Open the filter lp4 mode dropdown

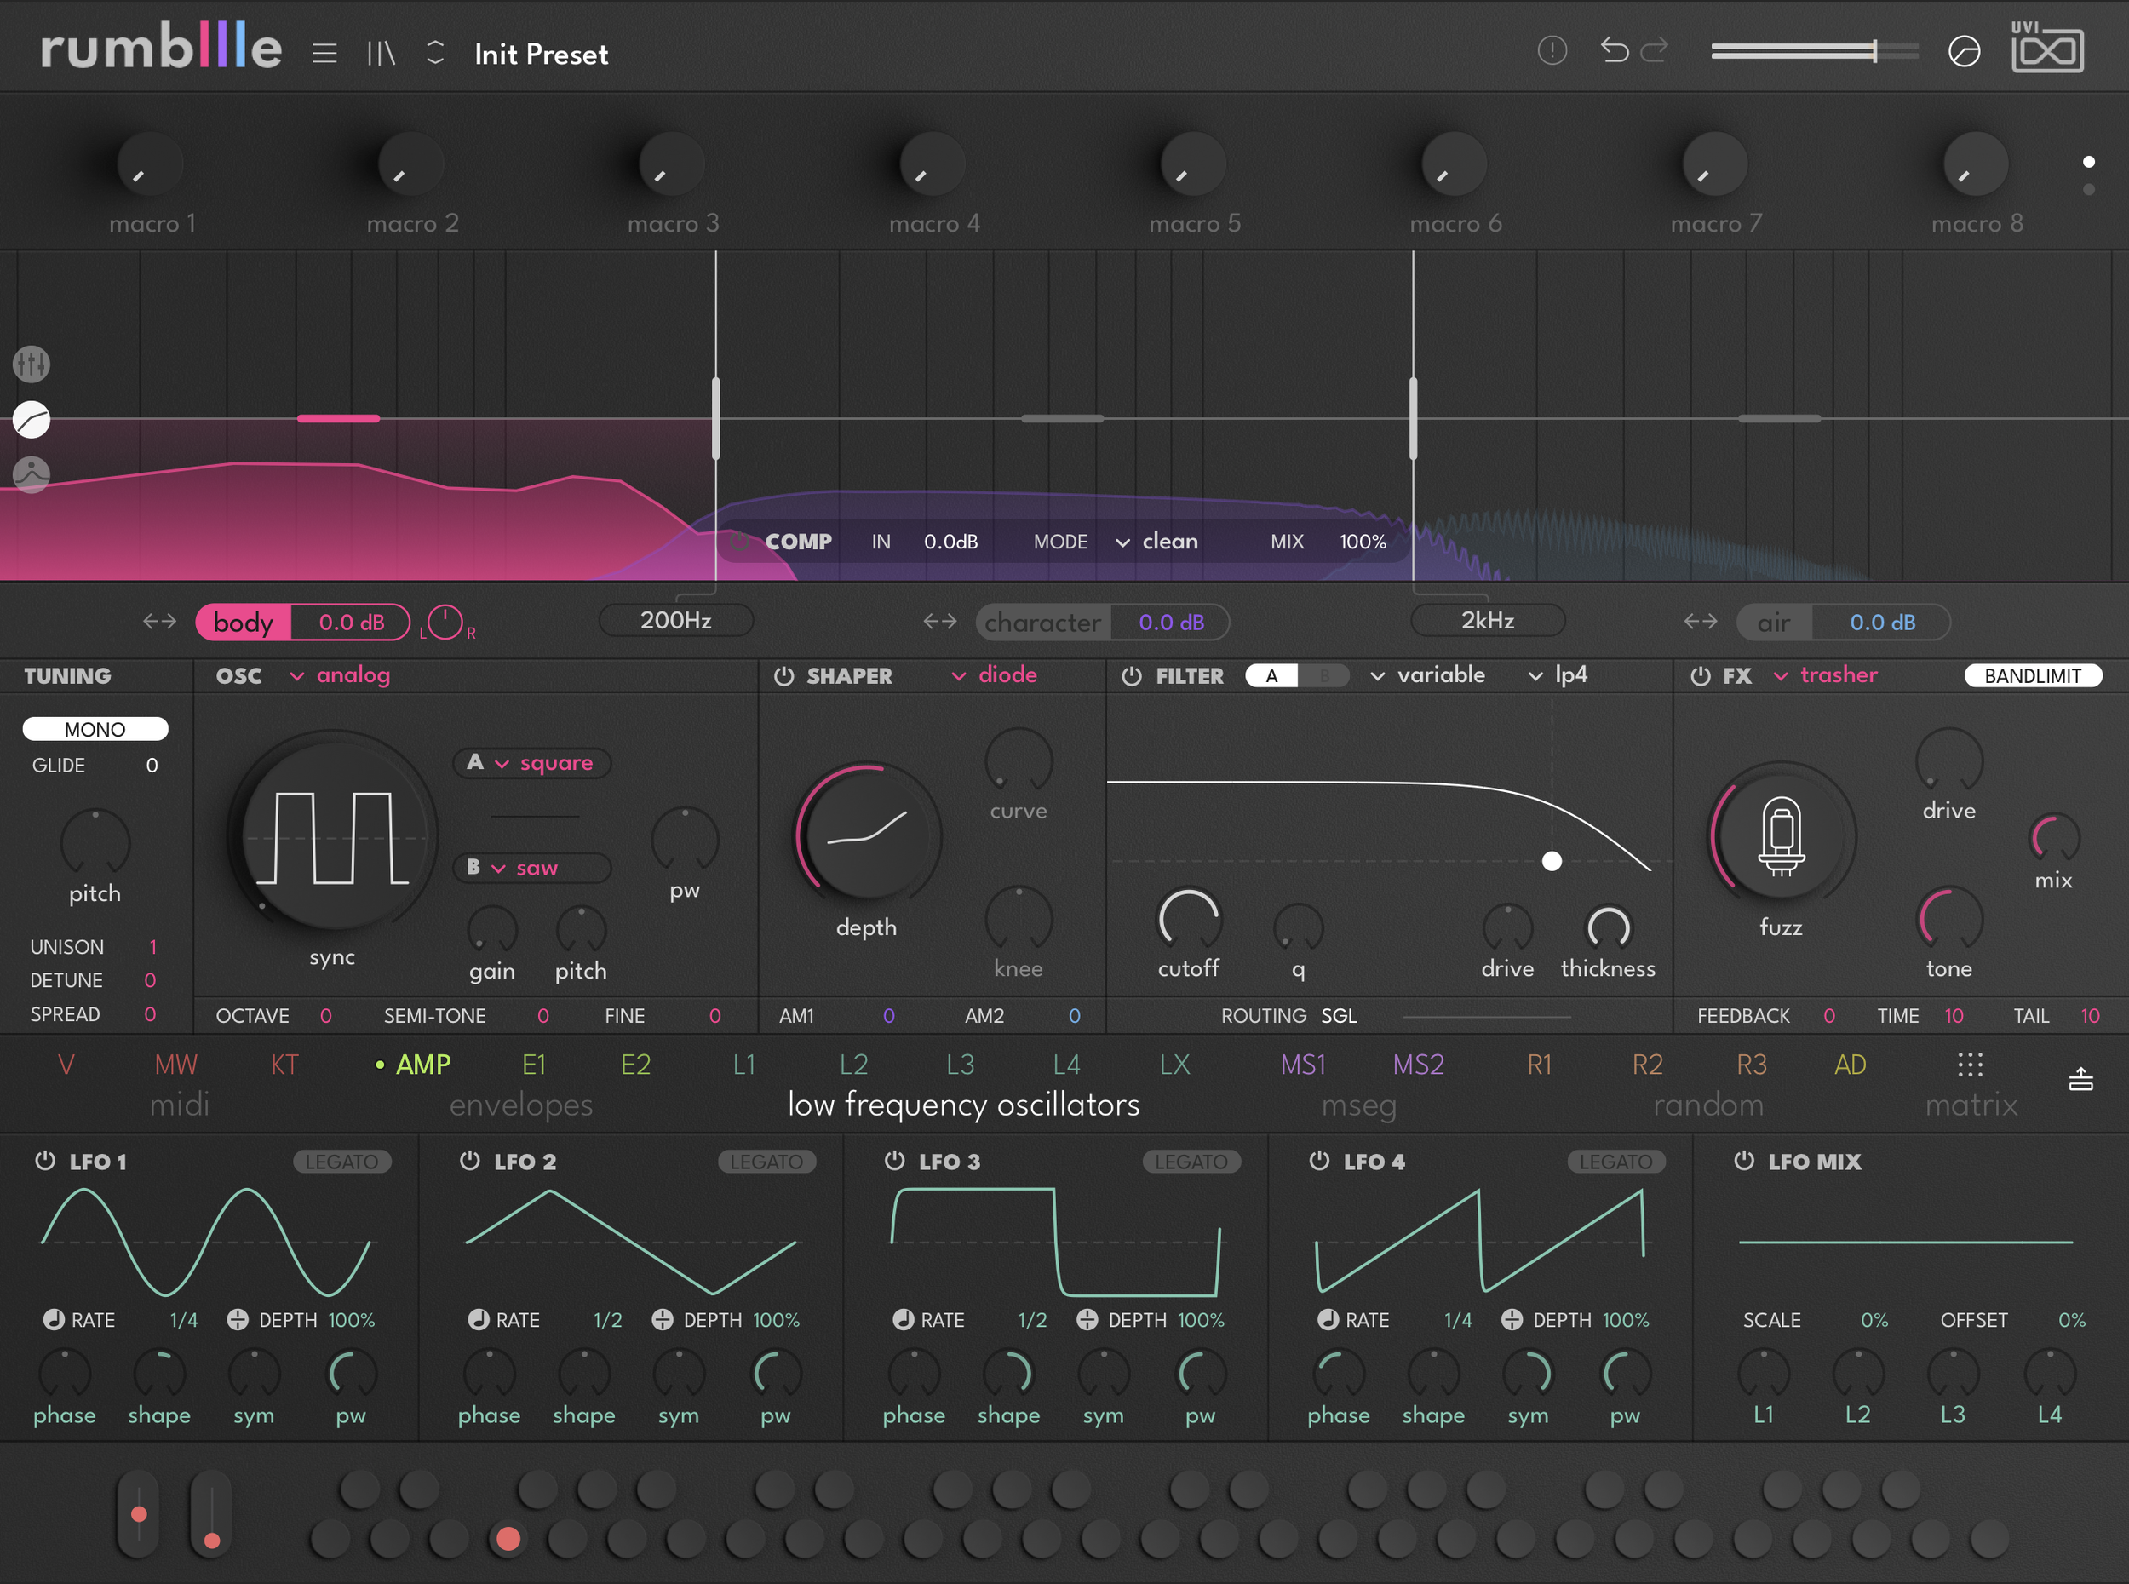1558,675
